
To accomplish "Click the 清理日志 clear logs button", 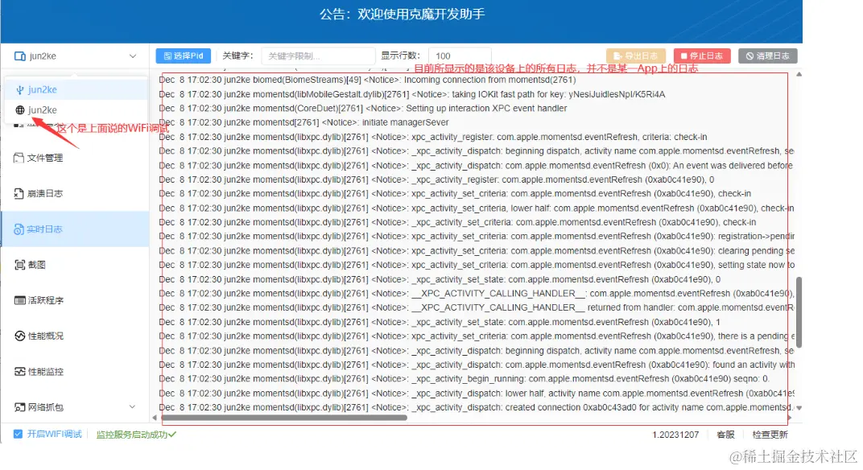I will (767, 56).
